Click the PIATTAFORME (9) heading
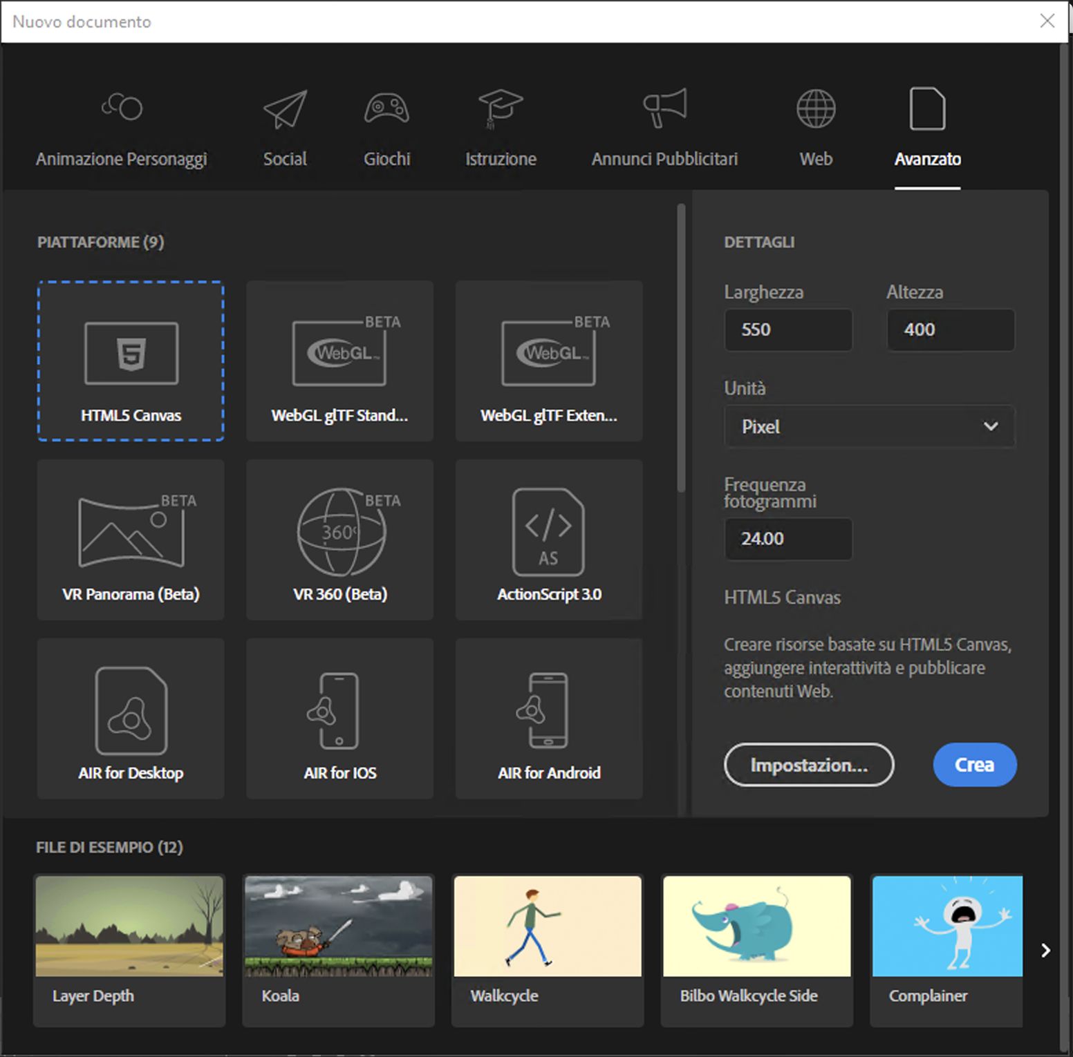Screen dimensions: 1073x1057 (x=101, y=242)
